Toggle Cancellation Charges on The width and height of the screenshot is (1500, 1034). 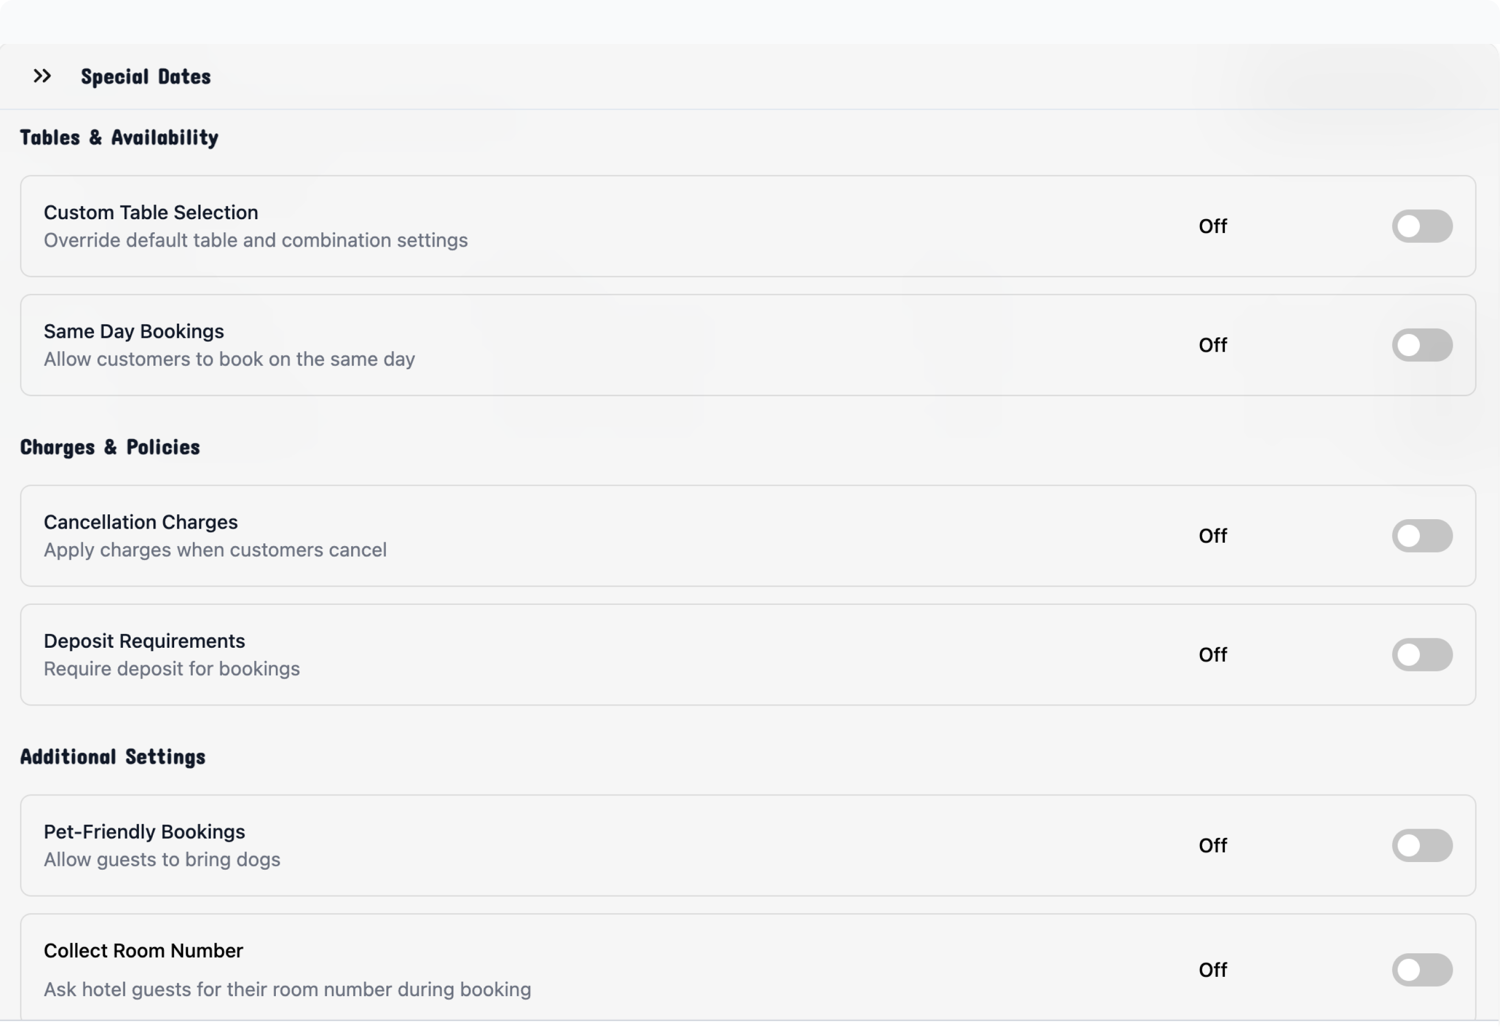point(1421,536)
